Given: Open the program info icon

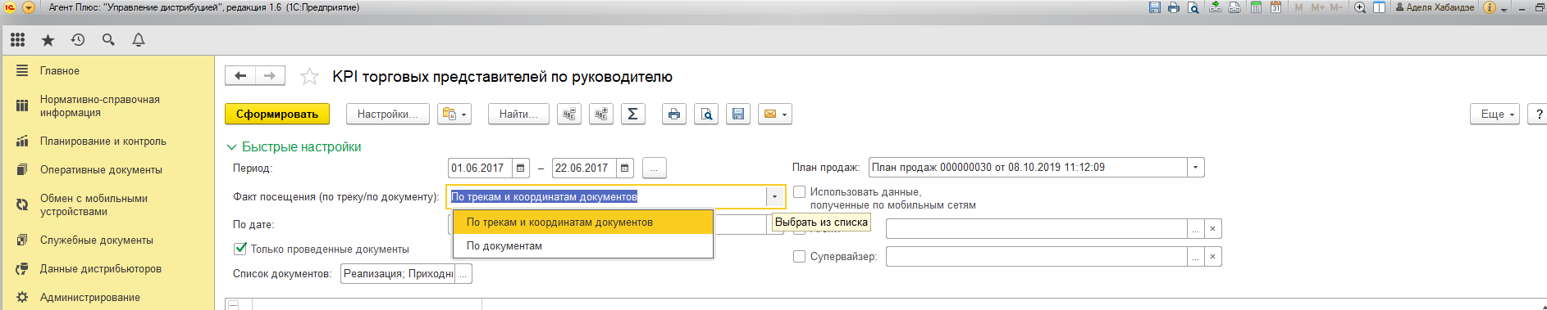Looking at the screenshot, I should tap(1490, 7).
